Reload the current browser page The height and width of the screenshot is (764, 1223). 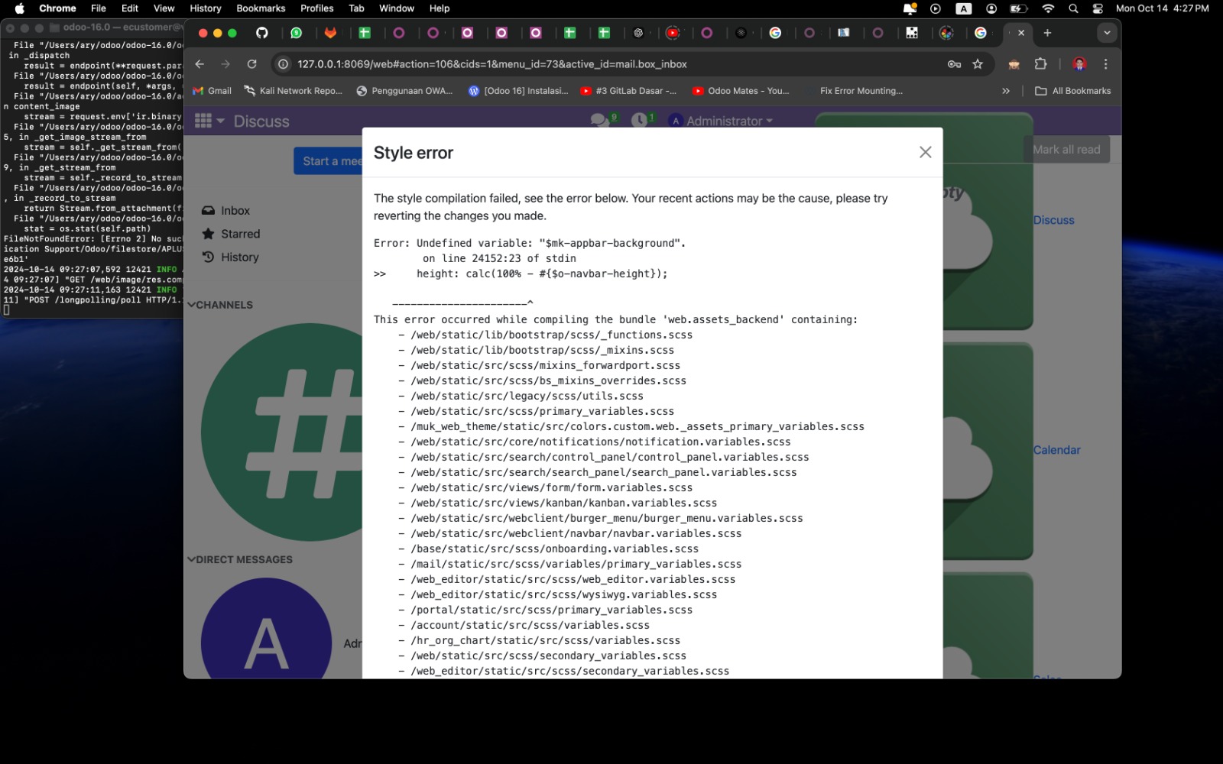(251, 64)
